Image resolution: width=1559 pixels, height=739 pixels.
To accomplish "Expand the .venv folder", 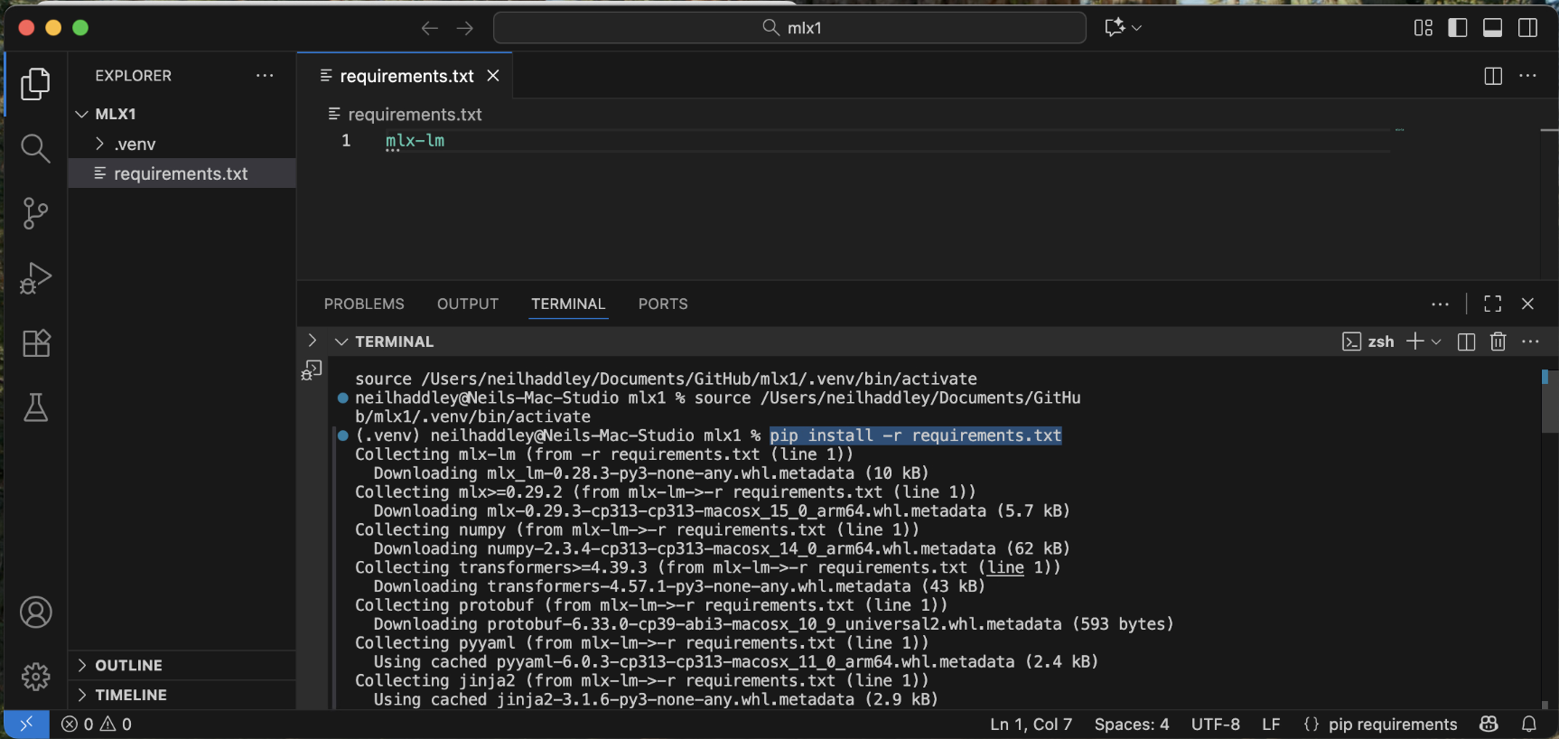I will (135, 145).
